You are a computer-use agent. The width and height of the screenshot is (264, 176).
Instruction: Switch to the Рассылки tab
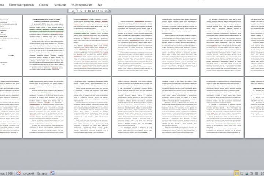(x=60, y=5)
